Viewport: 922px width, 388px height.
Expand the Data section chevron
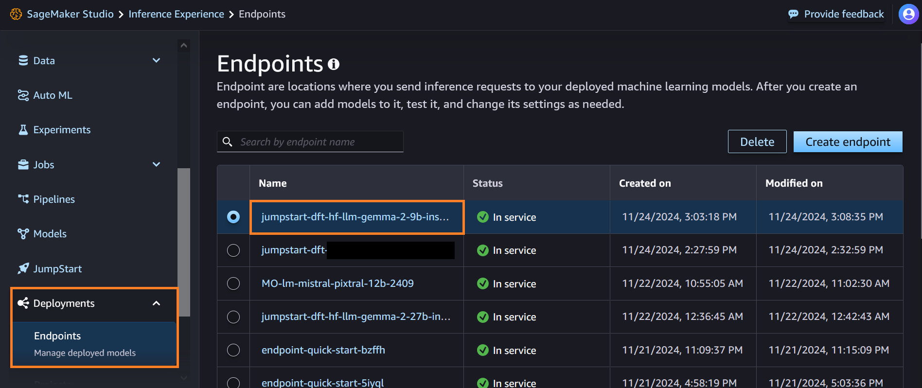coord(157,60)
